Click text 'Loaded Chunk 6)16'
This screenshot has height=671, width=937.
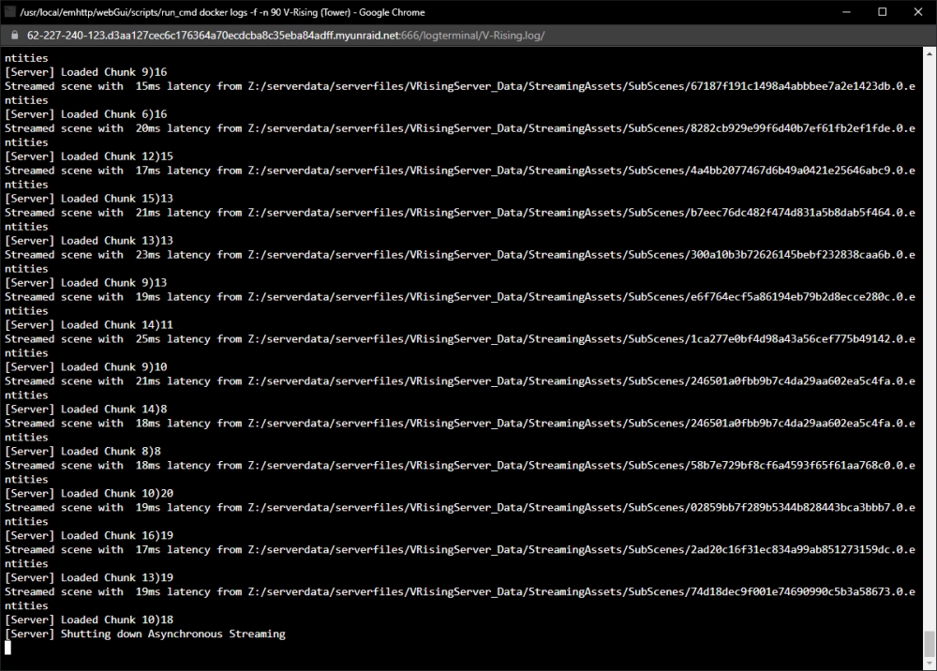click(x=114, y=114)
